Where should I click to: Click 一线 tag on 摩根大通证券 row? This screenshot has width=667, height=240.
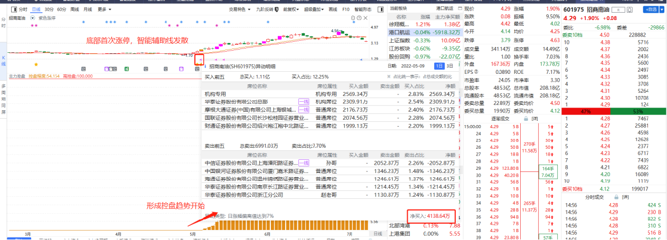(x=304, y=109)
